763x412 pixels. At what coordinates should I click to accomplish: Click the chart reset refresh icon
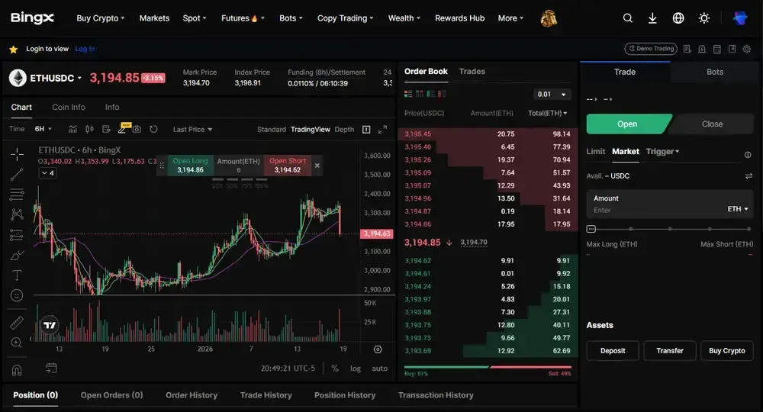153,129
